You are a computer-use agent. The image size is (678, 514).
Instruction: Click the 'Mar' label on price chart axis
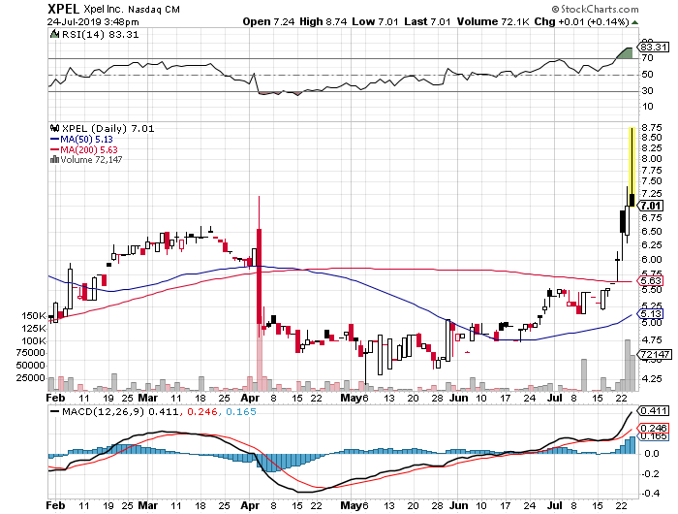click(x=148, y=398)
